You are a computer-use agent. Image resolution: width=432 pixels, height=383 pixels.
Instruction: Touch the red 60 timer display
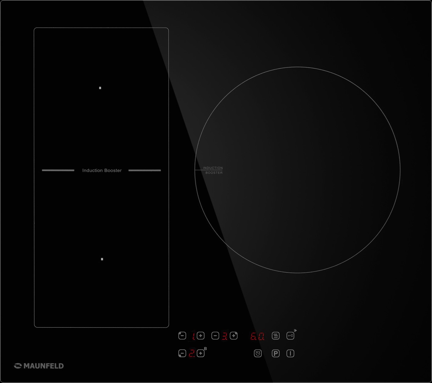[x=257, y=336]
